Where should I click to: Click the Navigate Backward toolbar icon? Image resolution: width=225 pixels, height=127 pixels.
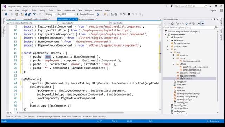pos(6,14)
